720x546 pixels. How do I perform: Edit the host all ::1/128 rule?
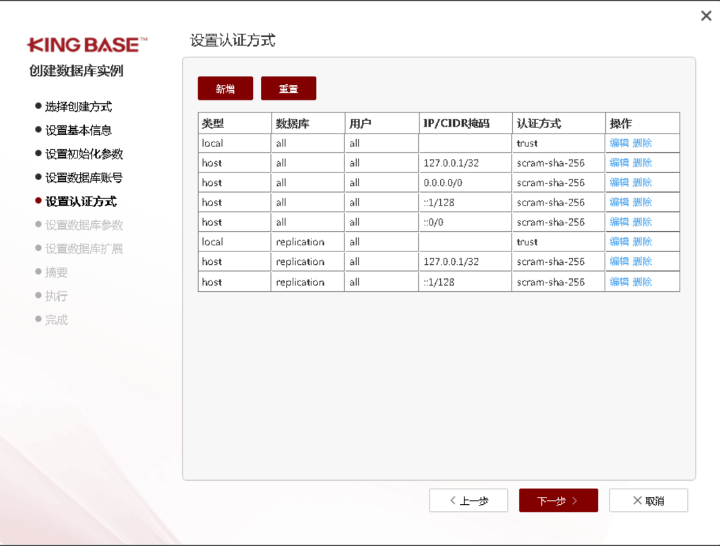[x=618, y=202]
